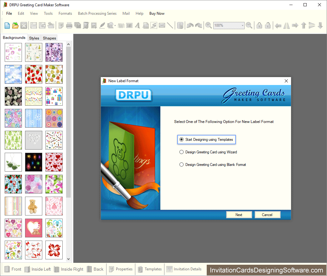Choose the teddy bear background thumbnail
Viewport: 327px width, 276px height.
pos(34,206)
